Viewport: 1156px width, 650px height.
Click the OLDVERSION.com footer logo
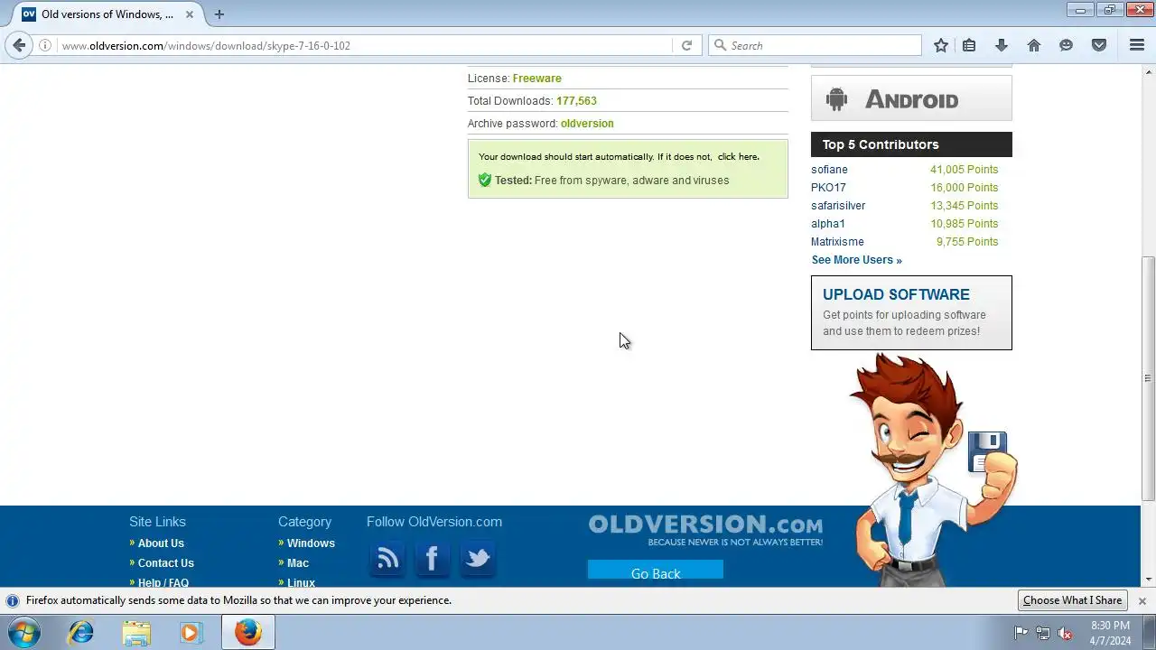[x=705, y=530]
